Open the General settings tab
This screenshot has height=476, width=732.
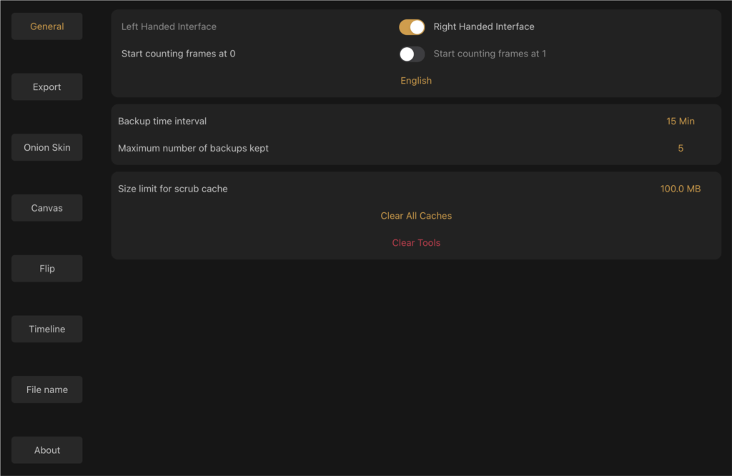[x=46, y=26]
